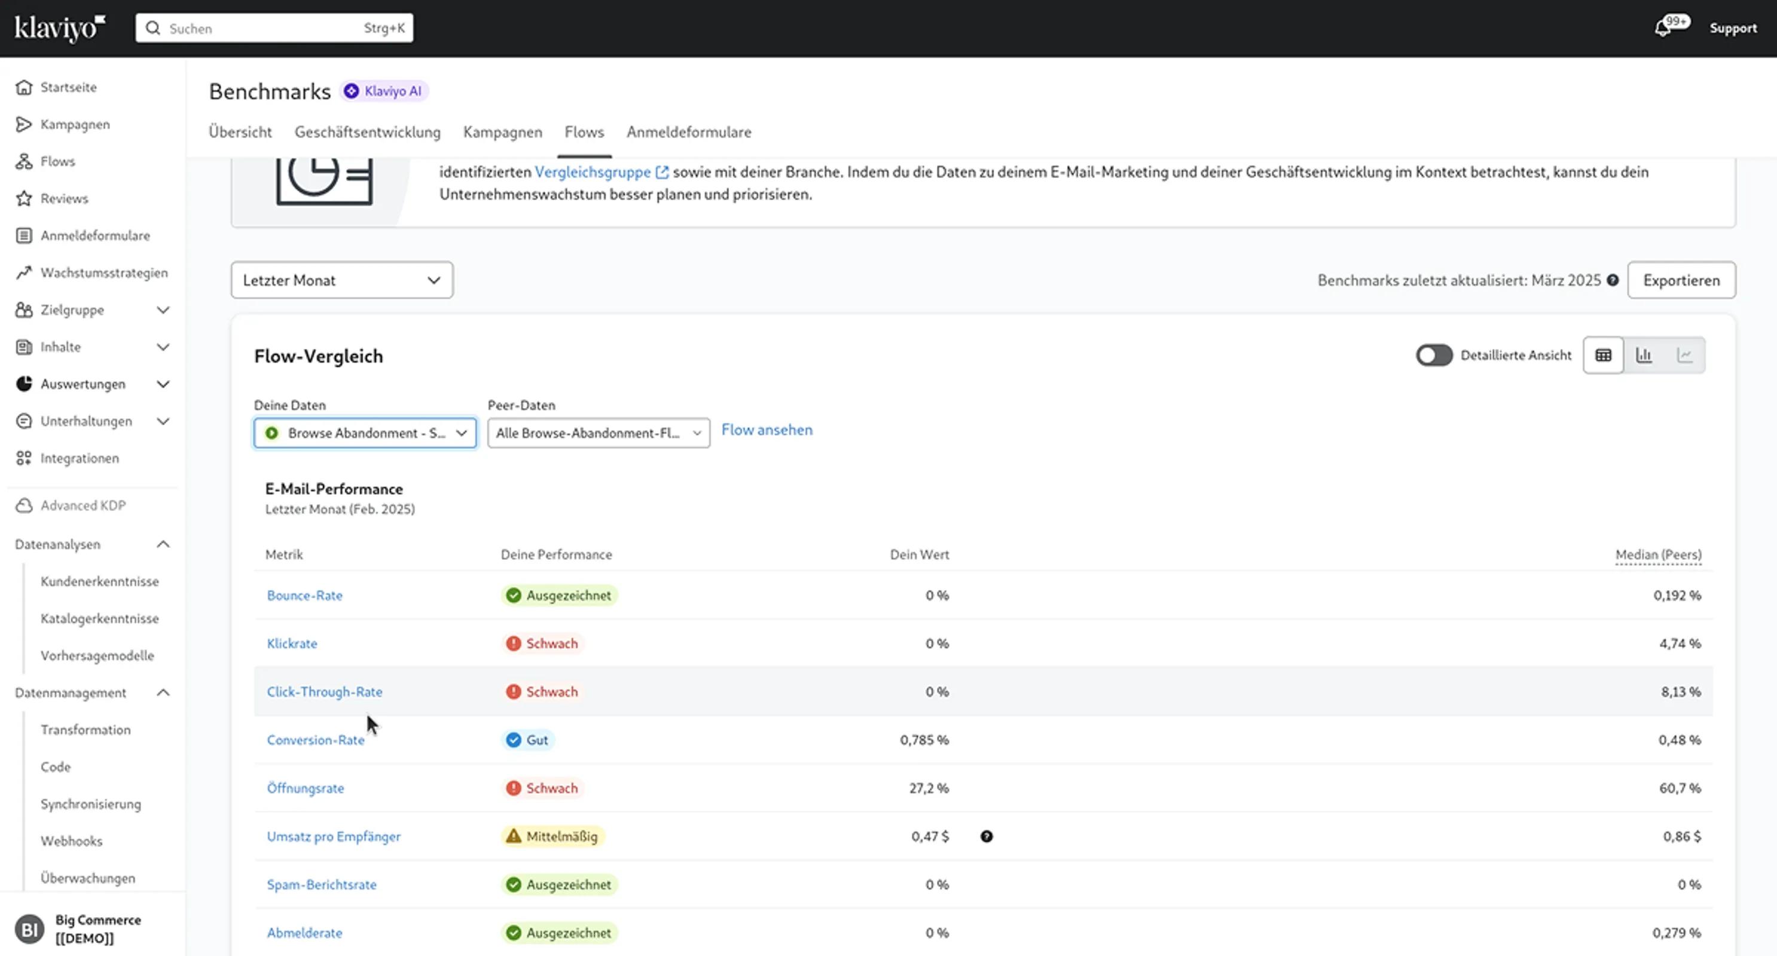
Task: Click the Flow ansehen link
Action: [x=767, y=430]
